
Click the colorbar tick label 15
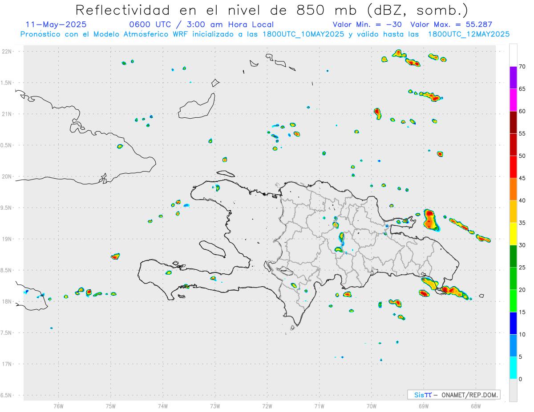[522, 312]
